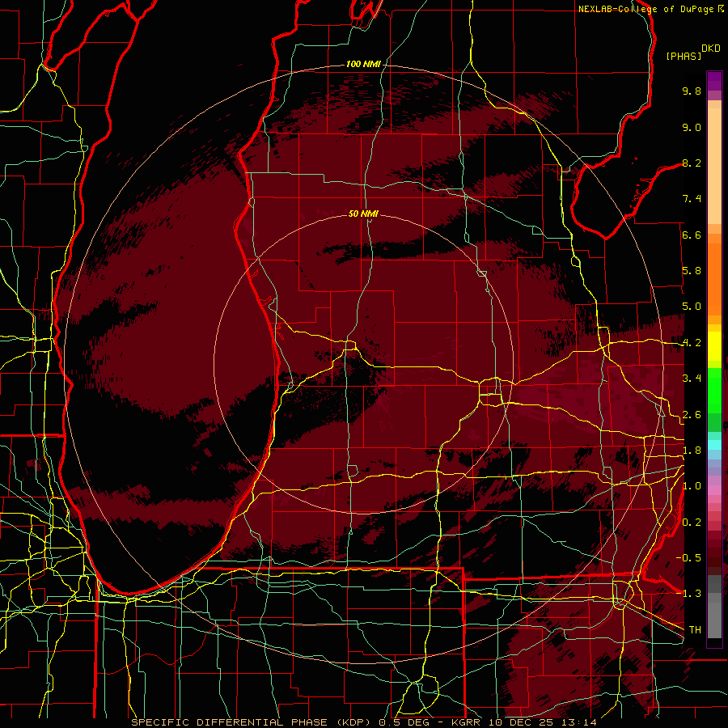
Task: Select the 50 NMI range ring label
Action: (x=363, y=214)
